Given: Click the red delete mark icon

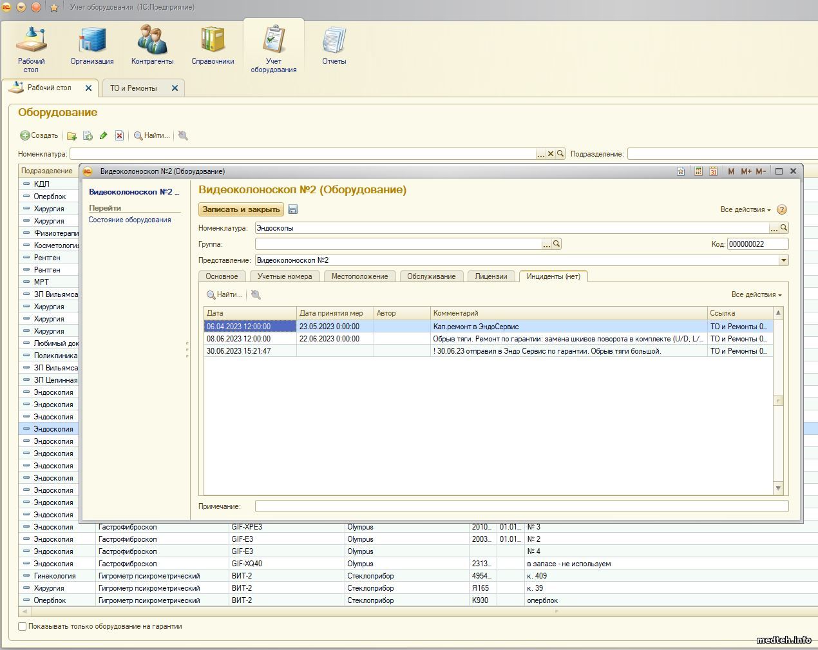Looking at the screenshot, I should click(x=119, y=136).
